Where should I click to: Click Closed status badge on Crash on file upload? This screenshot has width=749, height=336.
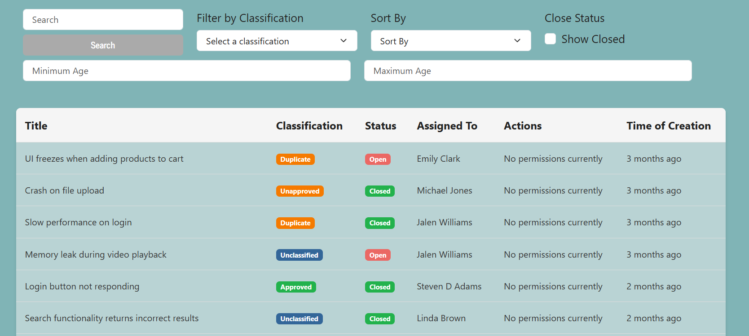[379, 191]
